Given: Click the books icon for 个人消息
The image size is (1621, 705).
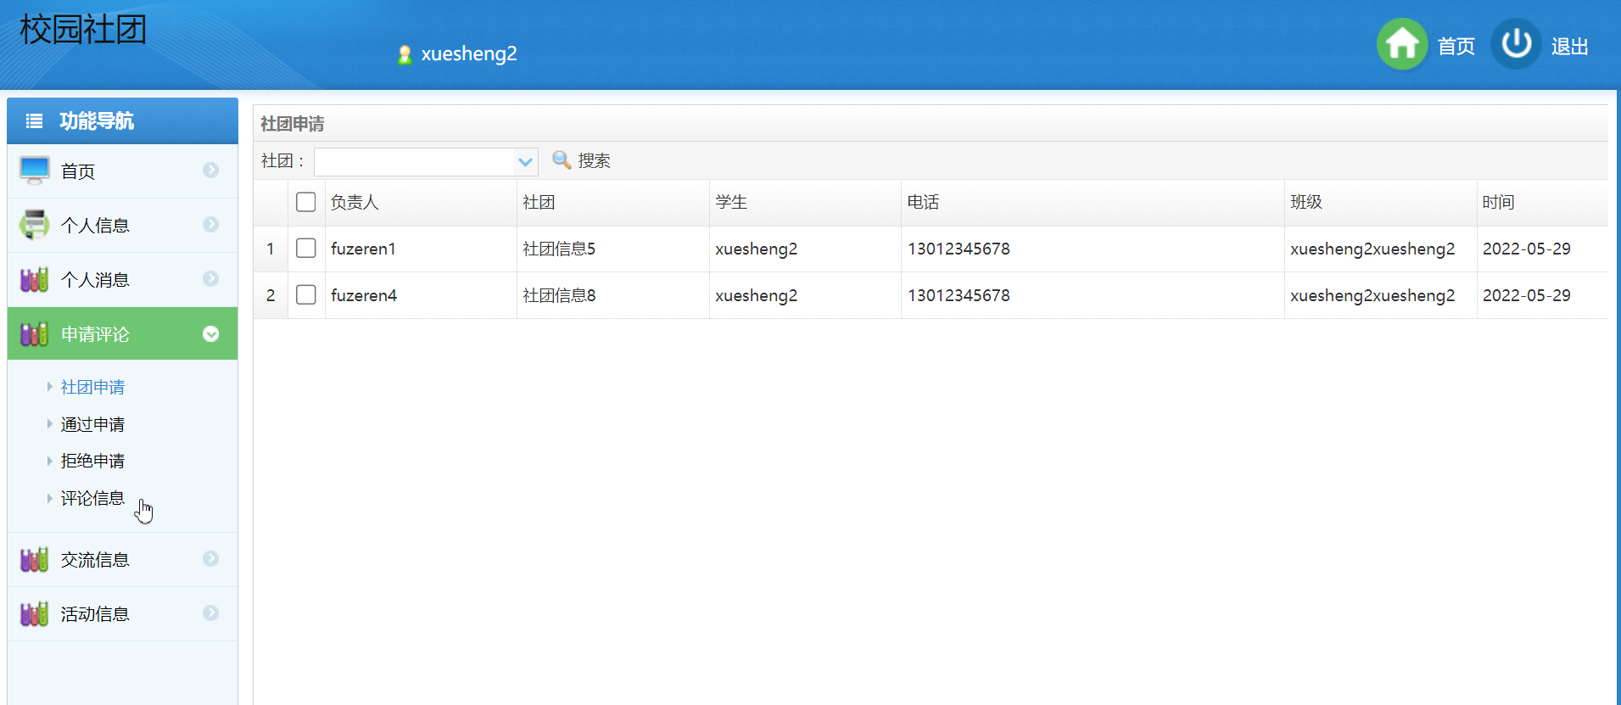Looking at the screenshot, I should (35, 279).
